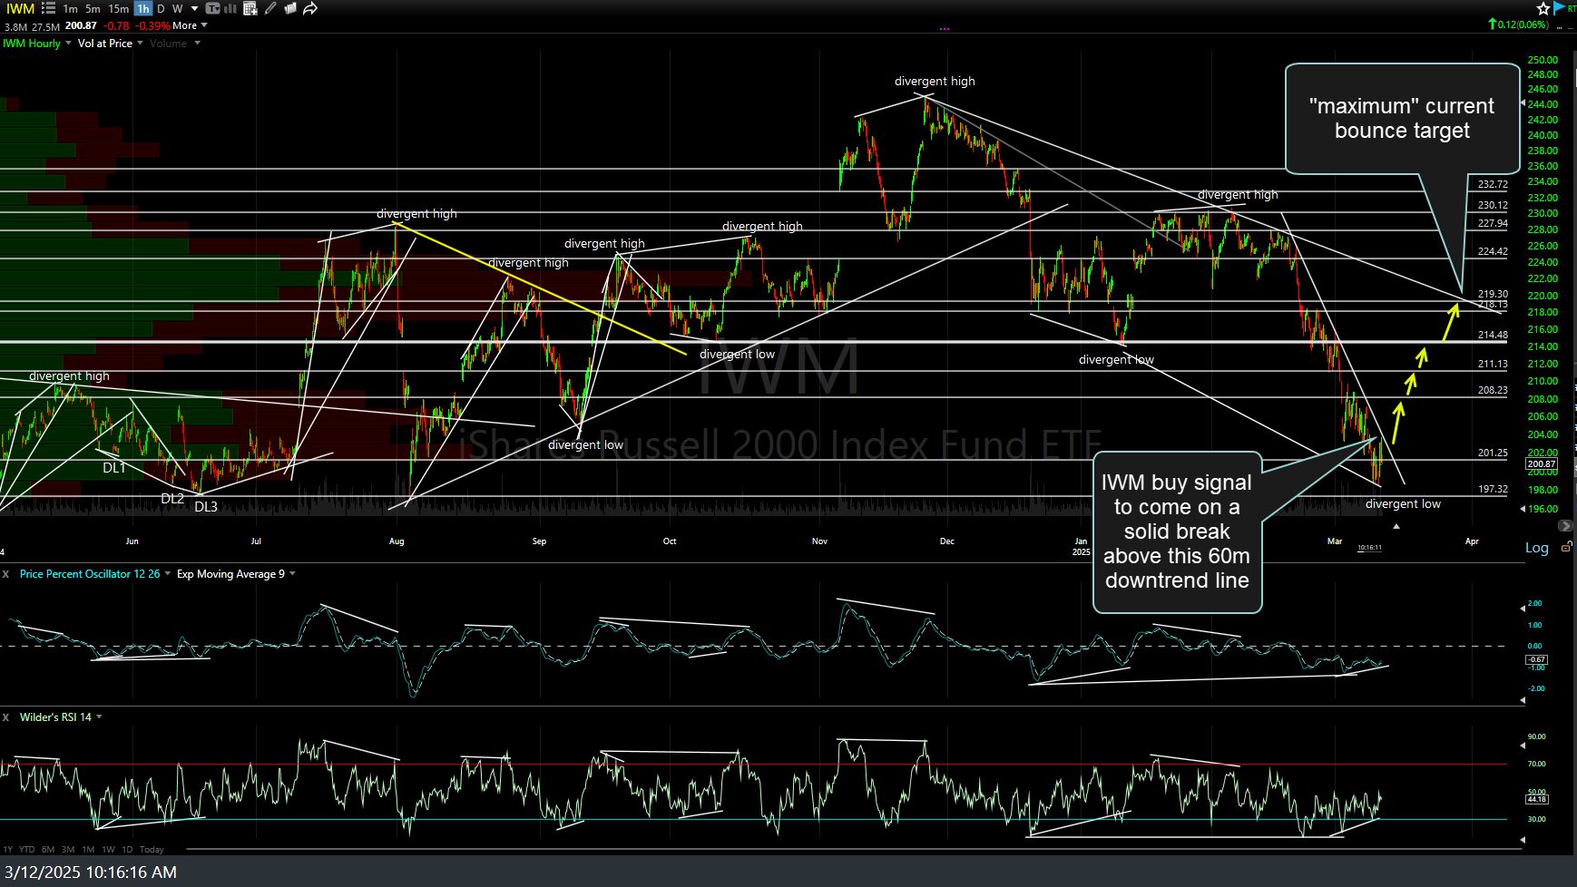Click the text annotation tool icon
Viewport: 1577px width, 887px height.
coord(212,8)
